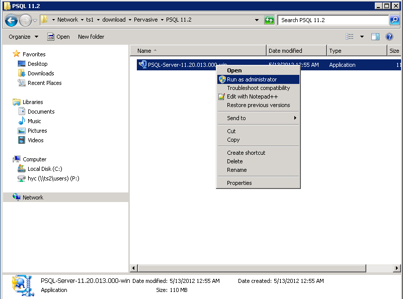Expand the view options dropdown arrow
This screenshot has width=403, height=299.
click(x=362, y=37)
